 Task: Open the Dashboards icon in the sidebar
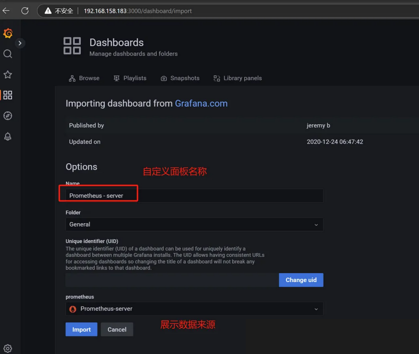[x=8, y=95]
